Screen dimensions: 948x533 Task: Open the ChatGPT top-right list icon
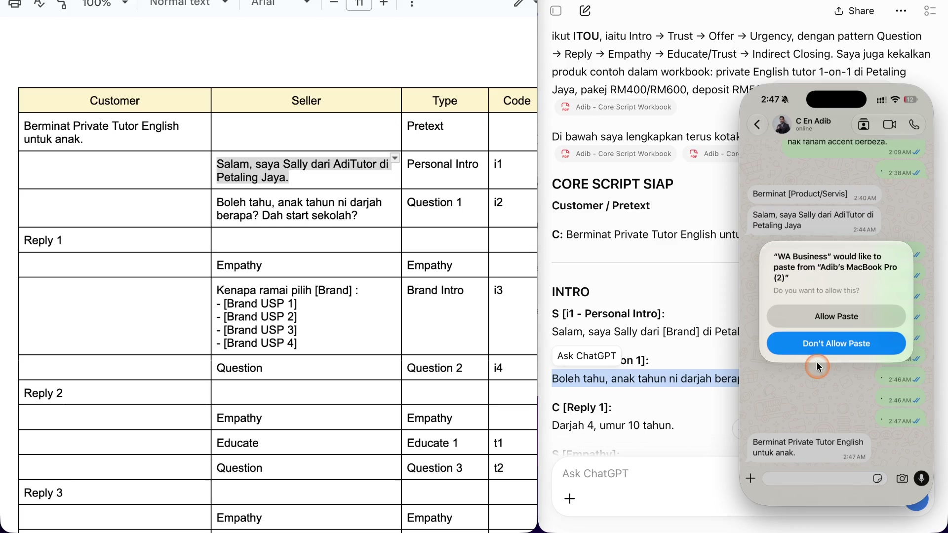point(930,11)
